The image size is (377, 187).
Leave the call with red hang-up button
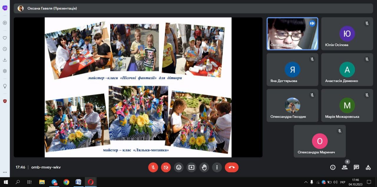coord(232,167)
